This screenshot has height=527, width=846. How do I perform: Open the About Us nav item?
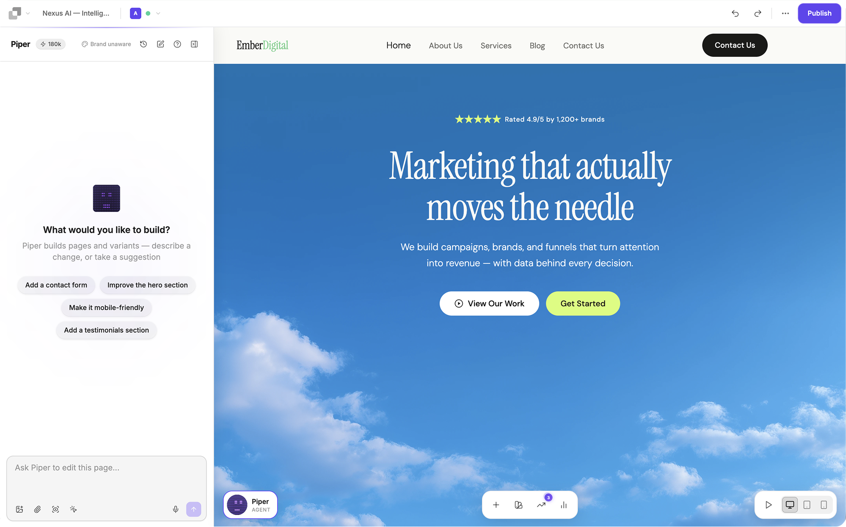[446, 45]
